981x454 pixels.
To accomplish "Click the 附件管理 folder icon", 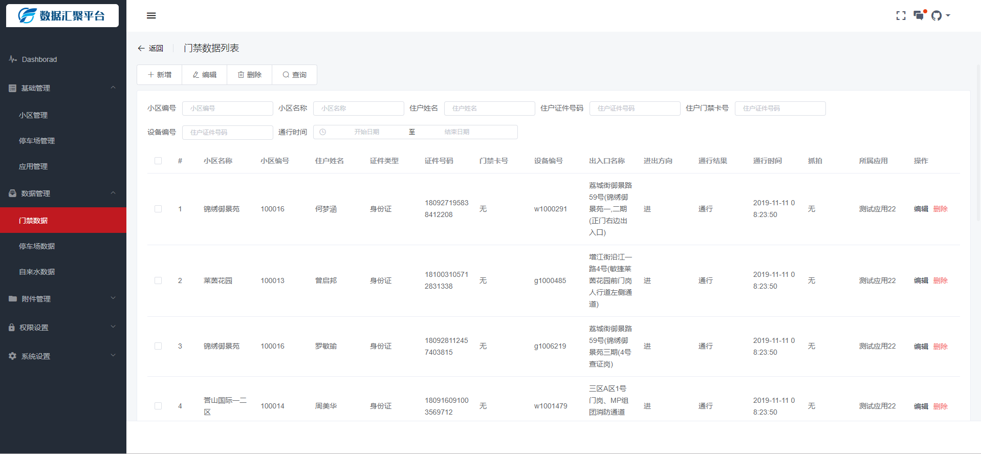I will pyautogui.click(x=13, y=299).
